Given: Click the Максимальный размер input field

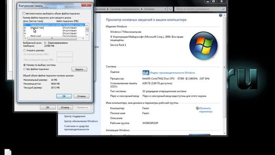Looking at the screenshot, I should point(65,60).
